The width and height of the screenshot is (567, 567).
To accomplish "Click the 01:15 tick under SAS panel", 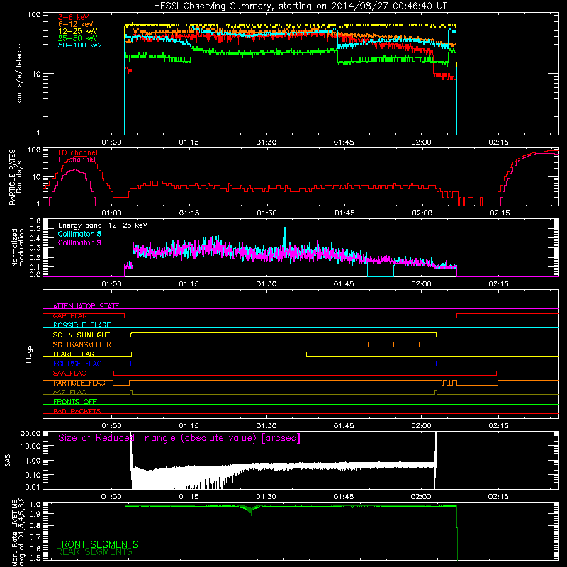I will [x=189, y=497].
